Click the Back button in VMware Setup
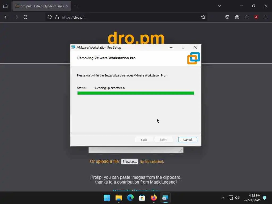 point(144,140)
